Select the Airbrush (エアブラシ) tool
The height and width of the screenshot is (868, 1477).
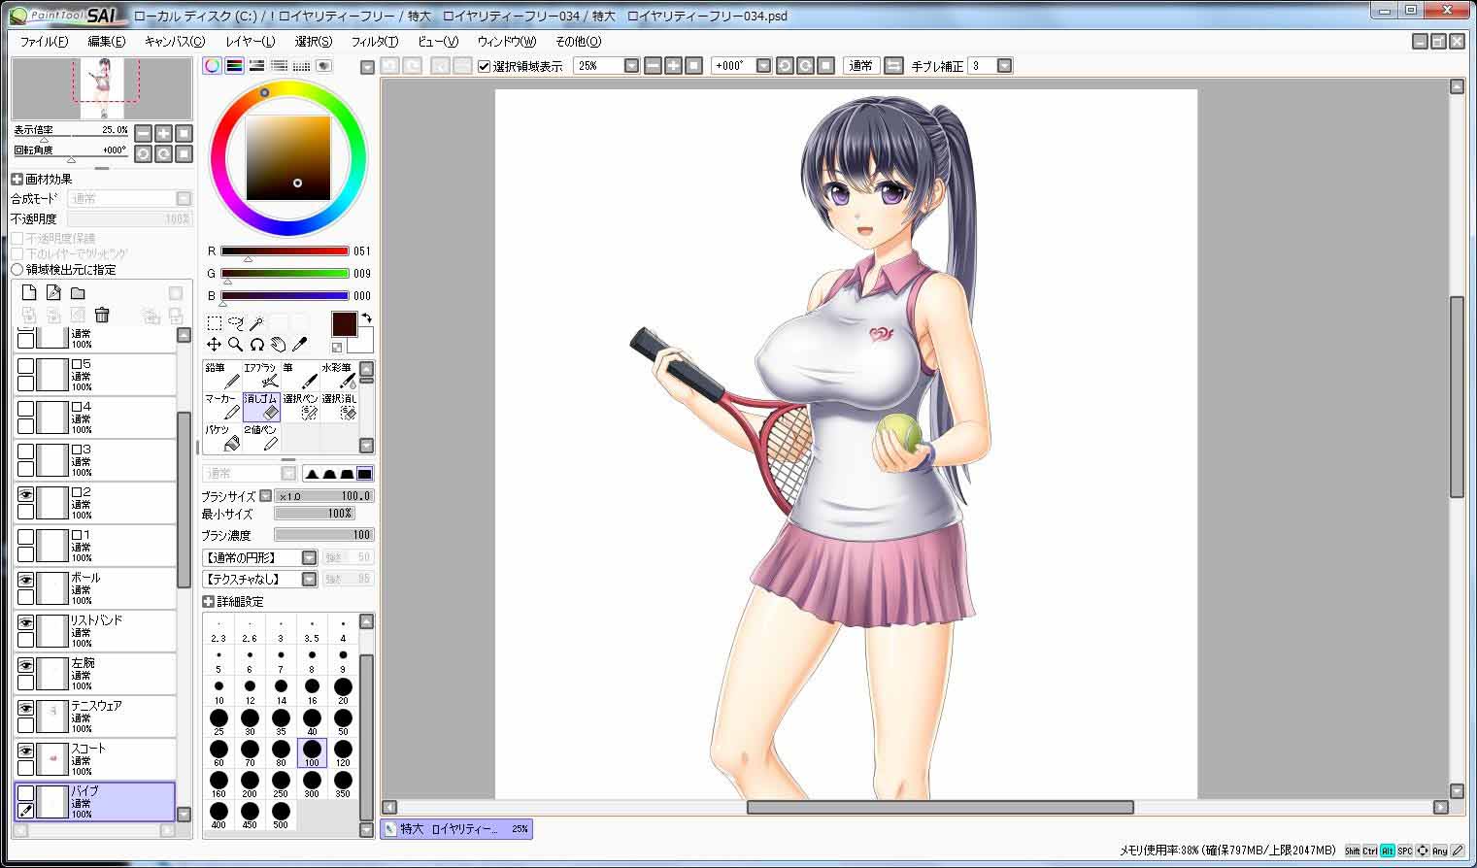click(x=261, y=375)
